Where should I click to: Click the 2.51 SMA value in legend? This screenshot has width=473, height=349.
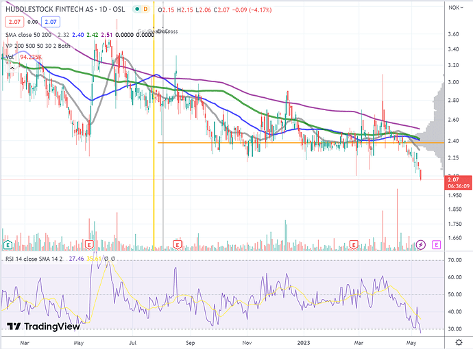107,35
